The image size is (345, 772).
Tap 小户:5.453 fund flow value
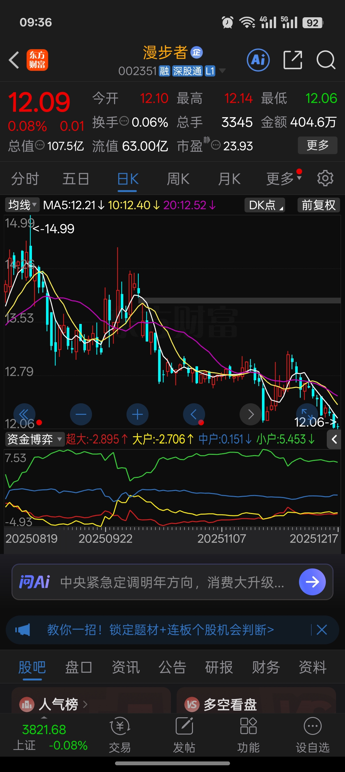pos(286,439)
